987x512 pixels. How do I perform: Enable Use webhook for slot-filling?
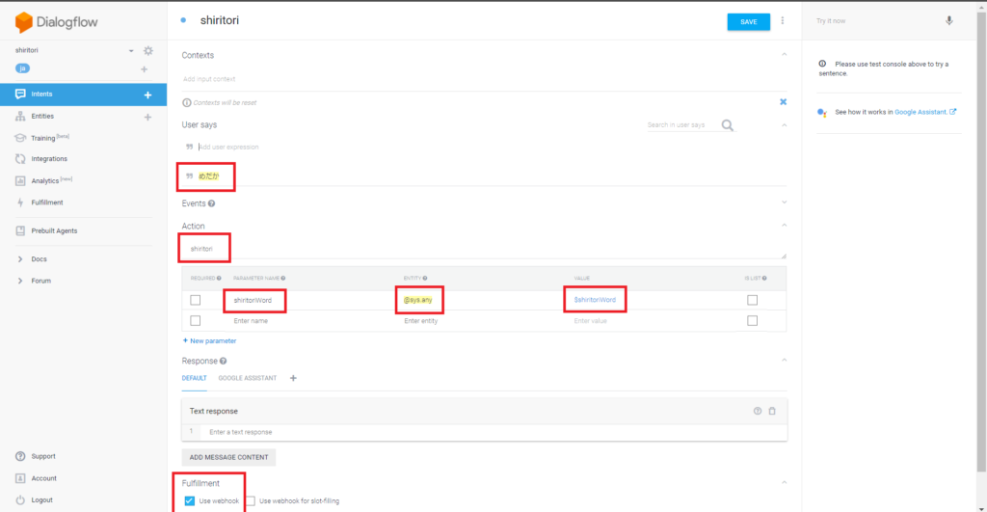[x=251, y=500]
